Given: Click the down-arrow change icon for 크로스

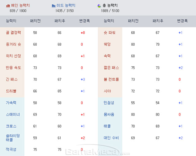Looking at the screenshot, I should 82,126.
